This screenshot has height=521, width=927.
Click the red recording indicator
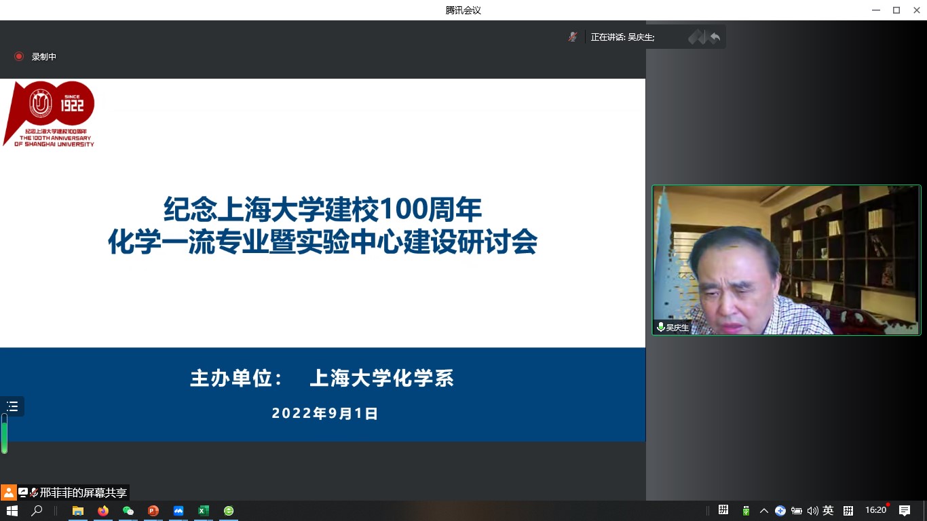19,57
